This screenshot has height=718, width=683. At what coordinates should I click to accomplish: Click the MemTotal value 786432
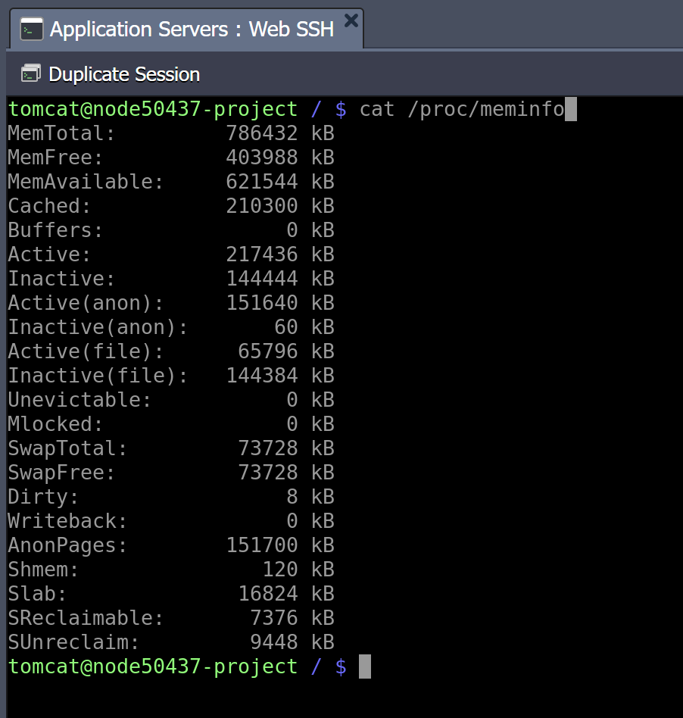[x=262, y=133]
